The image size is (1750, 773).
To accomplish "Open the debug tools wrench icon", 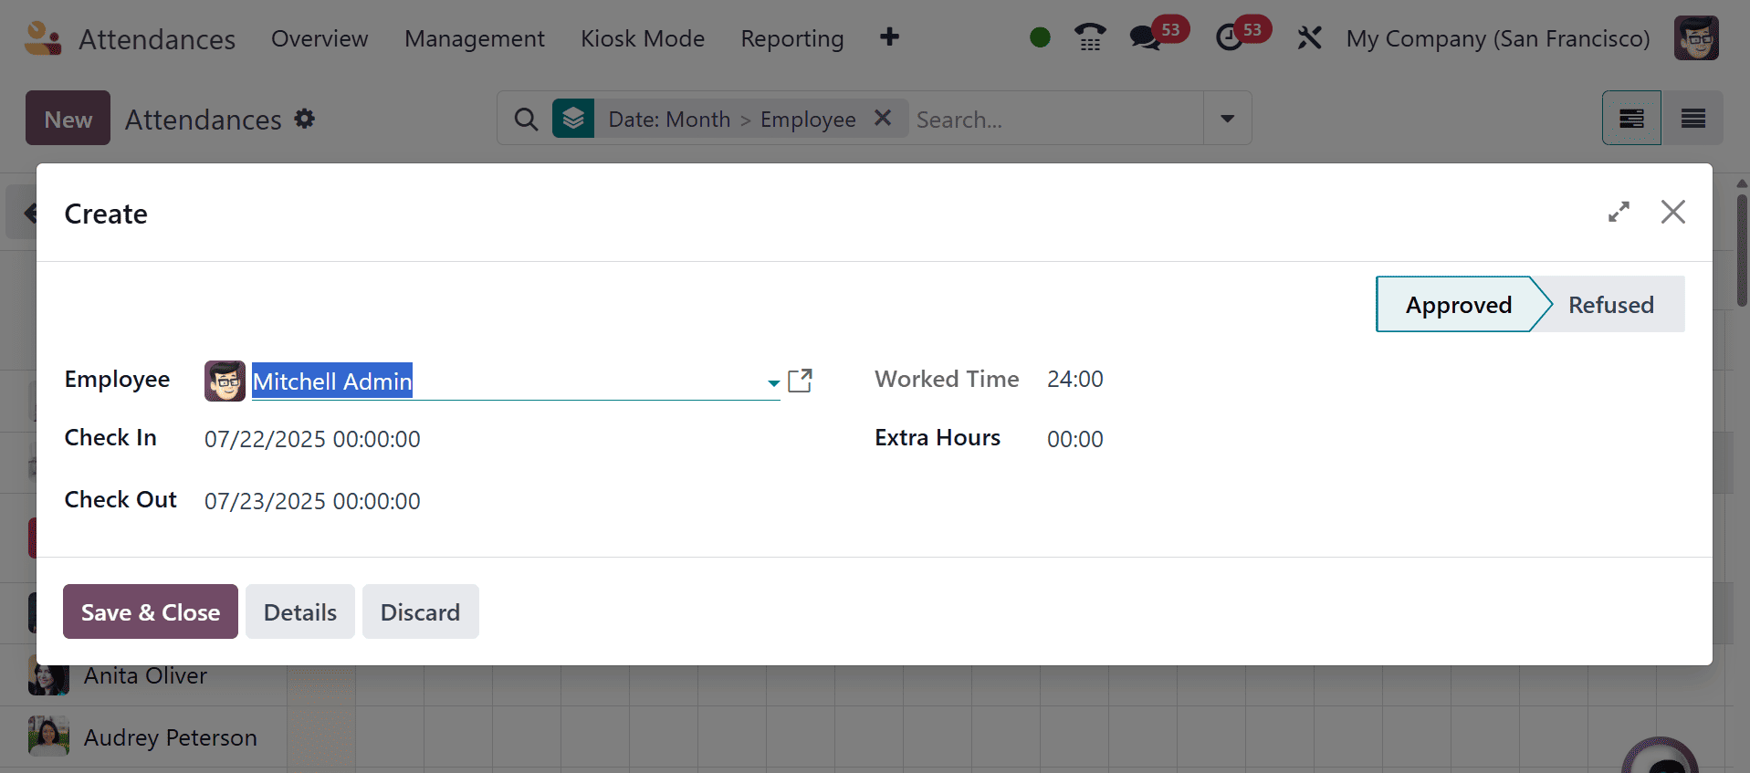I will click(x=1309, y=38).
